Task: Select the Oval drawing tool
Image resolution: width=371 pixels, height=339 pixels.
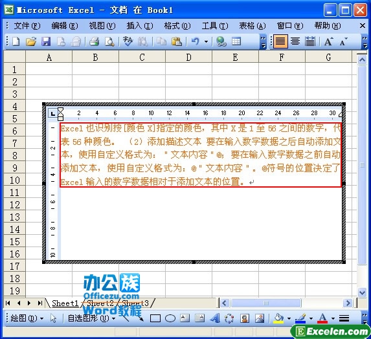Action: click(170, 318)
